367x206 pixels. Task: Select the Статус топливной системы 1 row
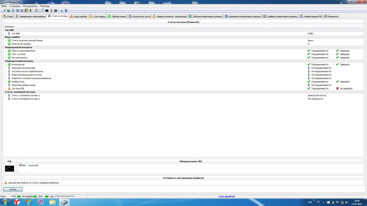(26, 95)
